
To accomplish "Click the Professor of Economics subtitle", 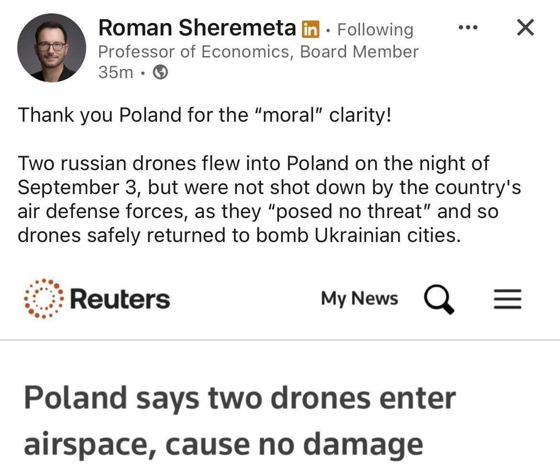I will 258,52.
